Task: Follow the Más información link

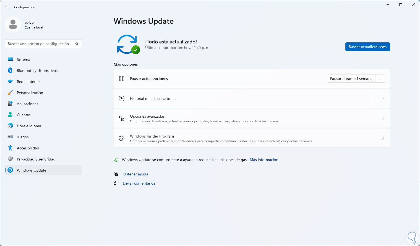Action: [264, 160]
